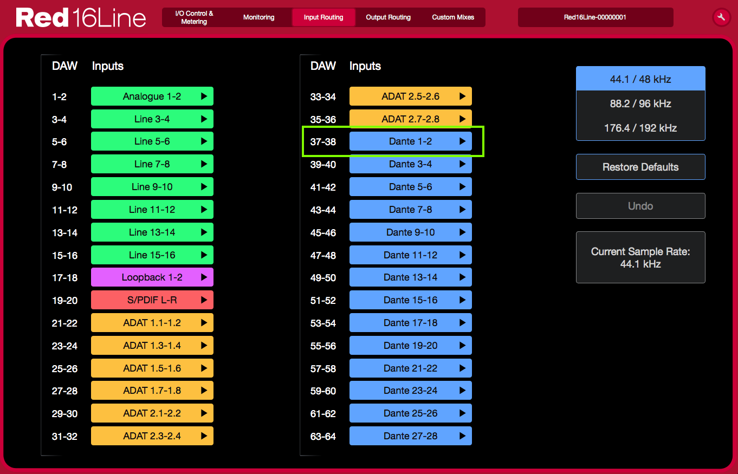Open the ADAT 2.3-2.4 input dropdown
This screenshot has width=738, height=474.
(152, 436)
